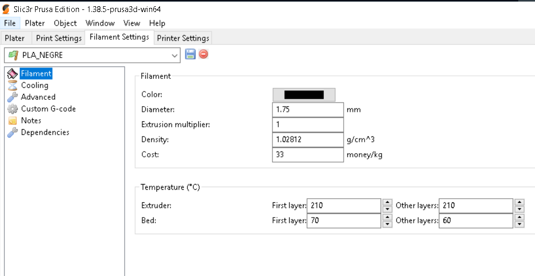The width and height of the screenshot is (535, 276).
Task: Click the Diameter field showing 1.75
Action: 308,110
